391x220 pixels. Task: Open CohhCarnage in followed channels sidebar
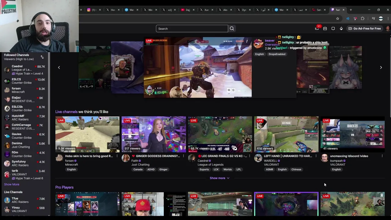[x=25, y=127]
